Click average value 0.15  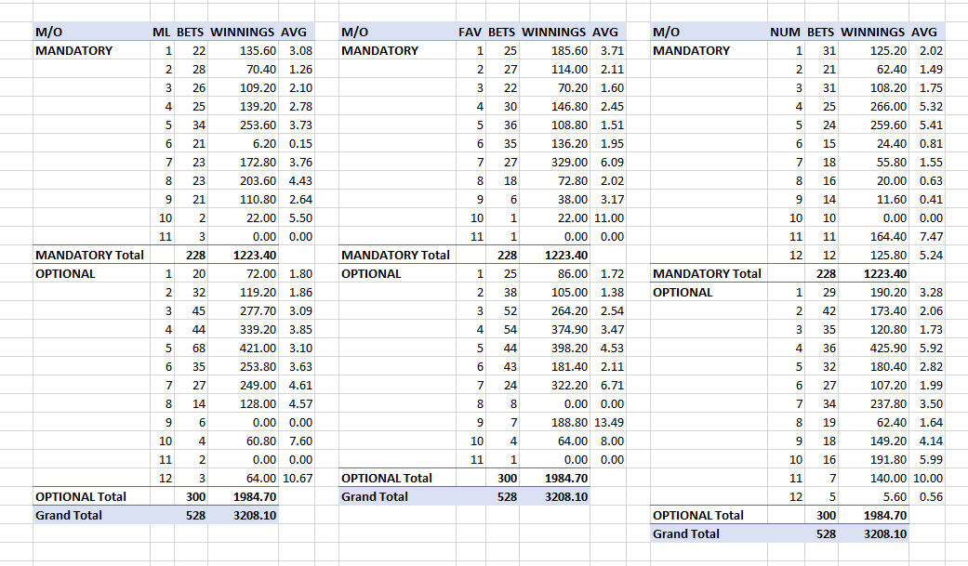pyautogui.click(x=300, y=143)
